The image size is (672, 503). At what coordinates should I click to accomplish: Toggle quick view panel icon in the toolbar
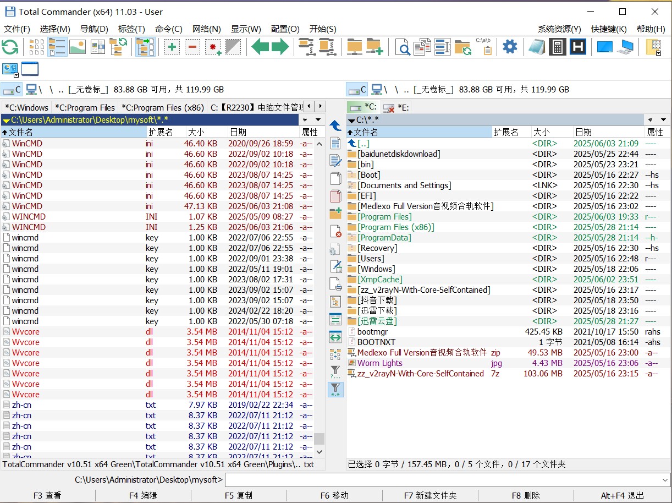click(x=98, y=47)
